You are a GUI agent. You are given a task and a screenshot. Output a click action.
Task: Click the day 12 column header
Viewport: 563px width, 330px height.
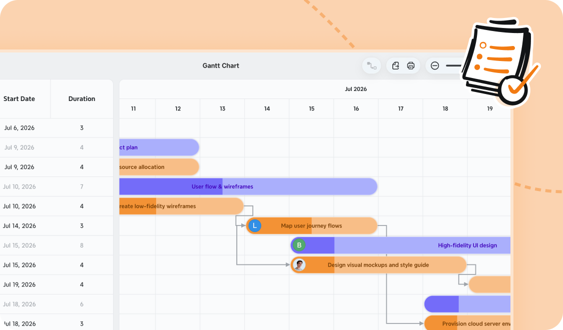click(178, 108)
